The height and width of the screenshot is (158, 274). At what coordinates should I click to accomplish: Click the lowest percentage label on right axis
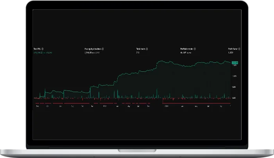[234, 98]
